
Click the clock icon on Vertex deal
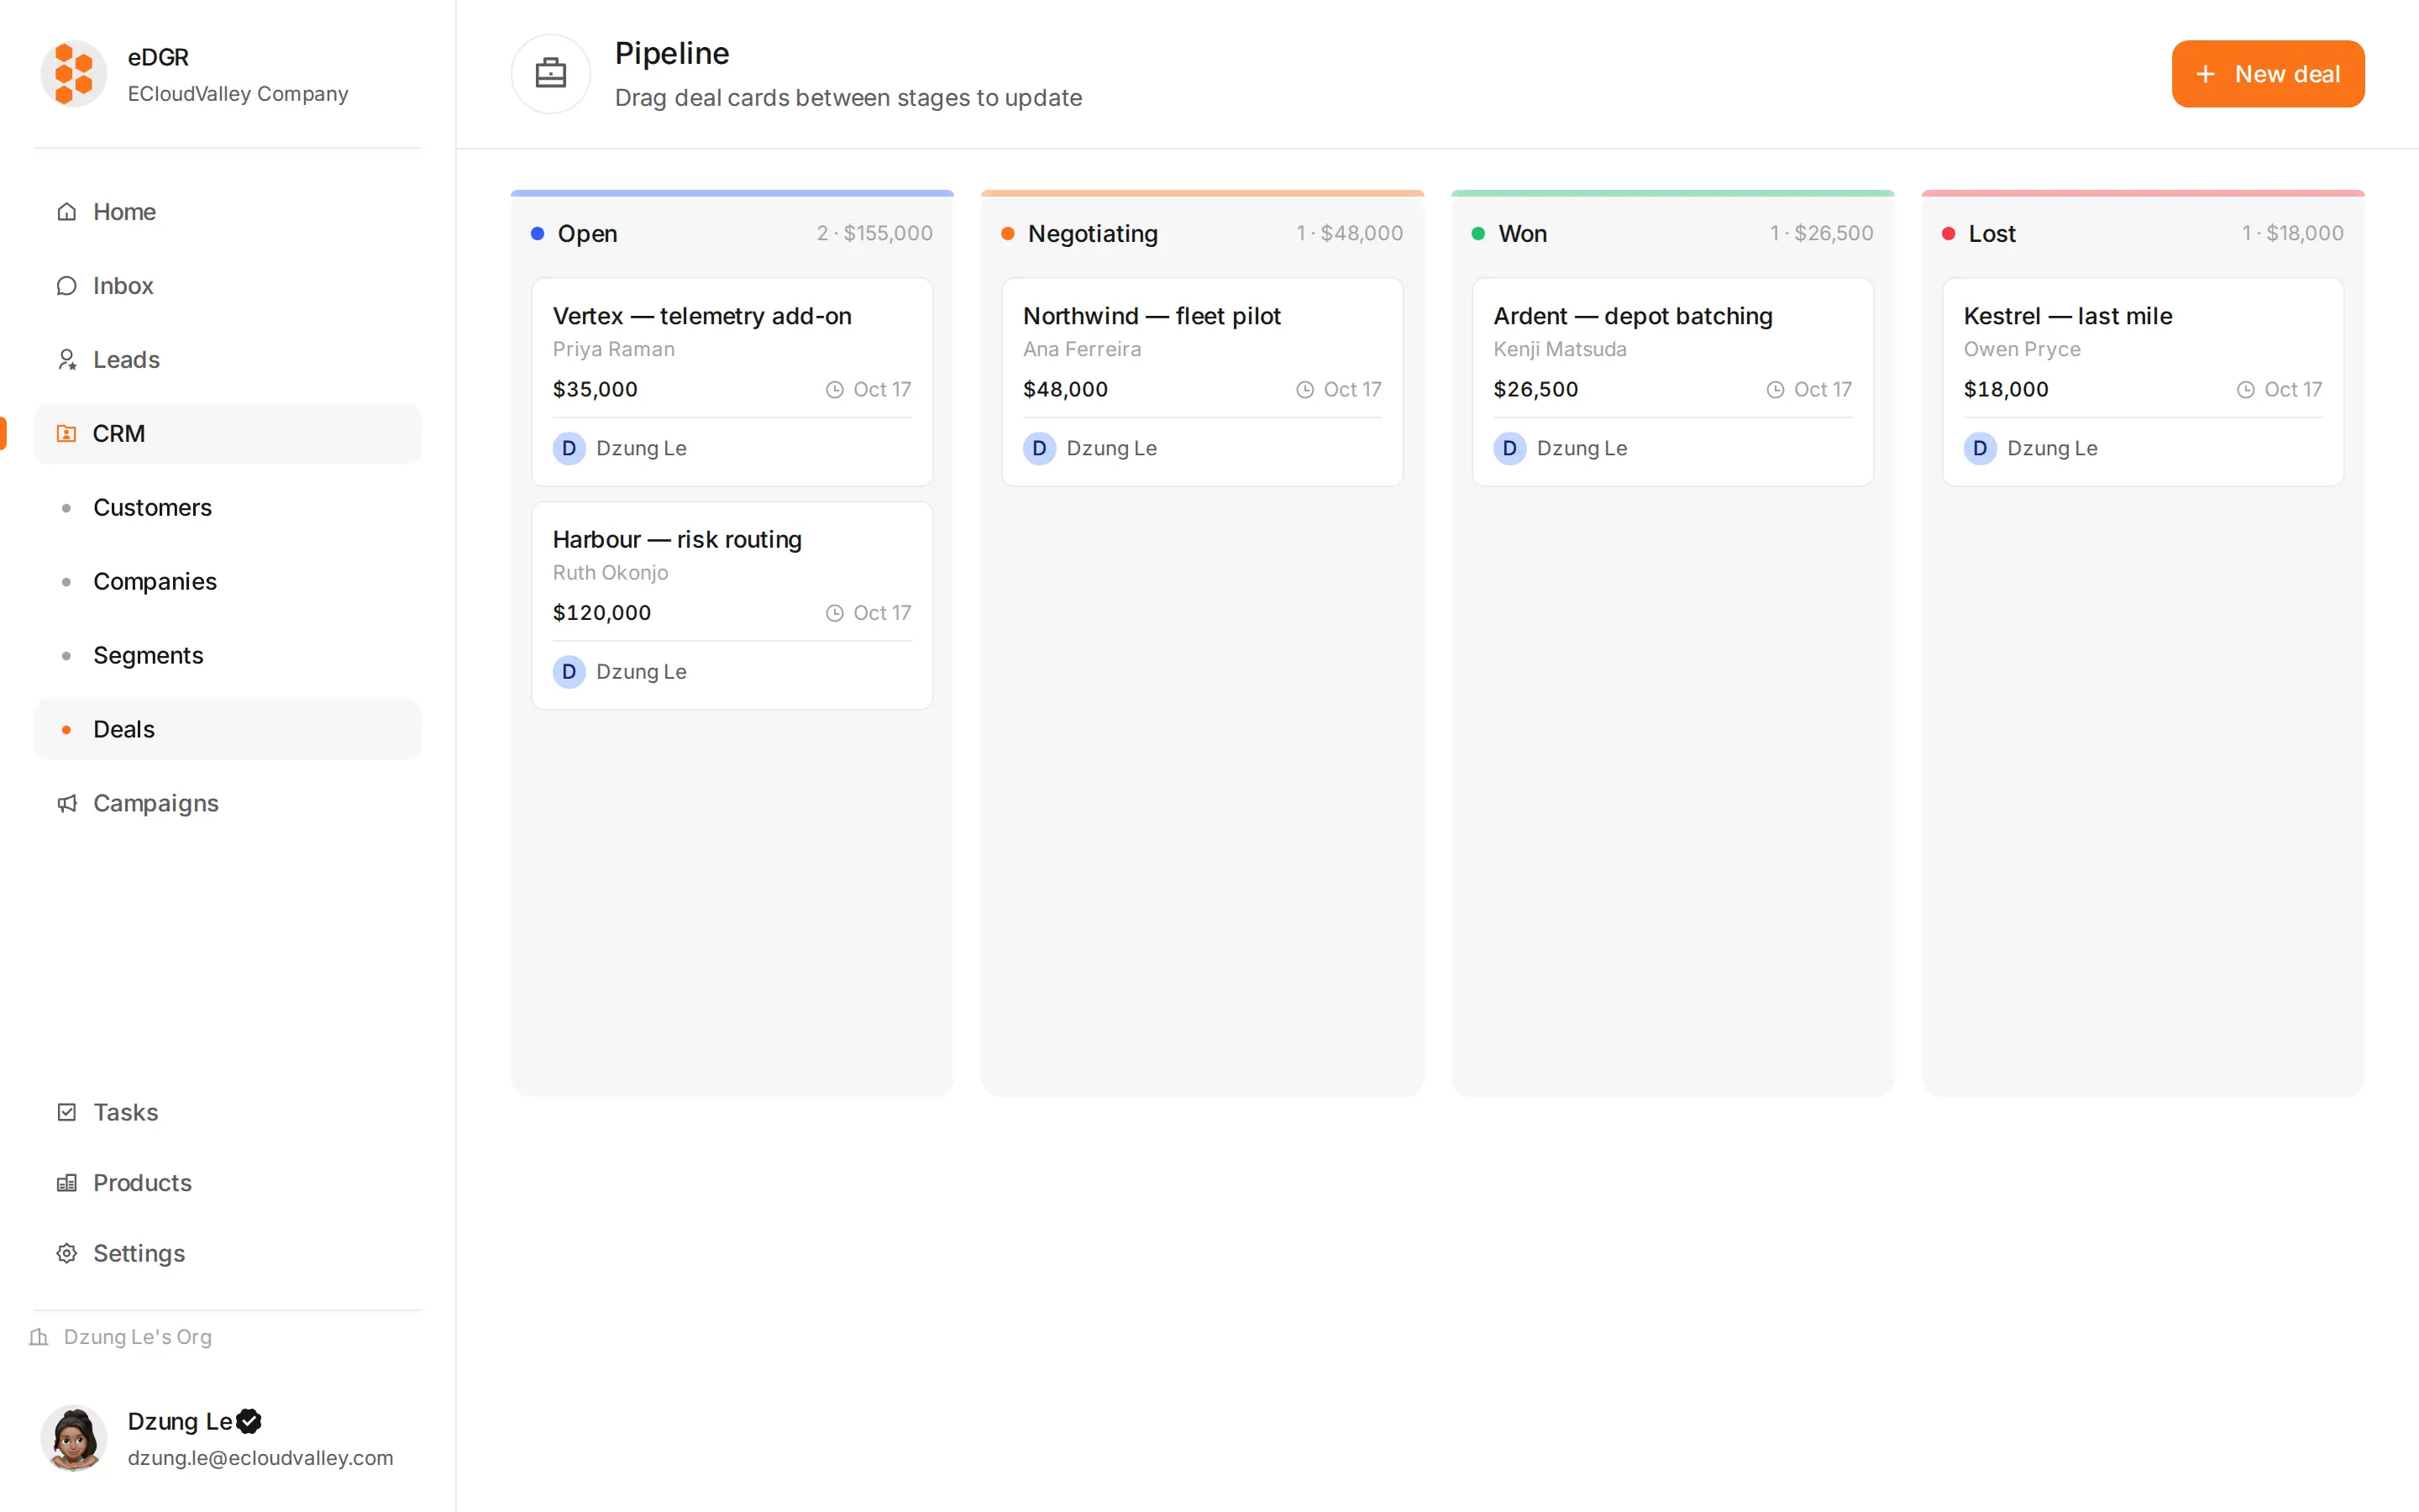[835, 390]
